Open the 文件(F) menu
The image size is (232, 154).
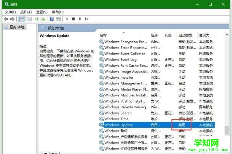[x=11, y=12]
